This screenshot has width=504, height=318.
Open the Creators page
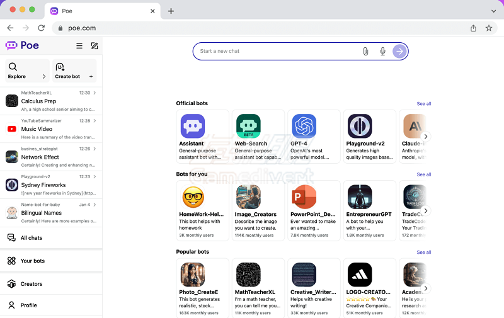click(x=31, y=284)
